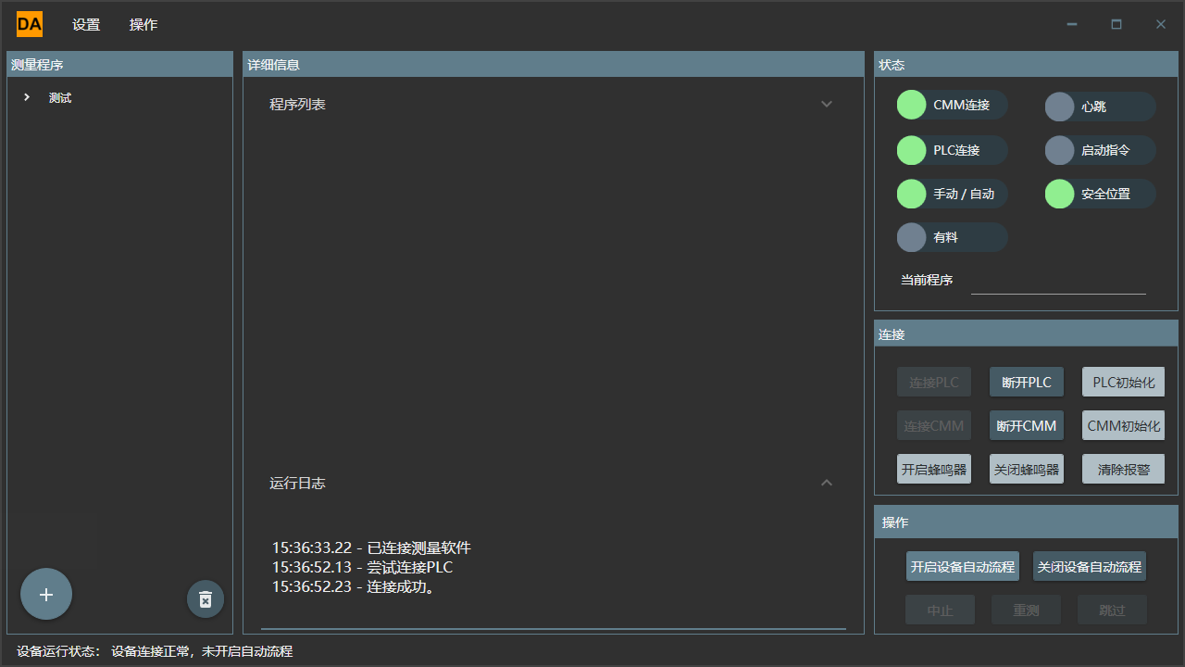Screen dimensions: 1185x667
Task: Collapse the 程序列表 section
Action: pos(827,104)
